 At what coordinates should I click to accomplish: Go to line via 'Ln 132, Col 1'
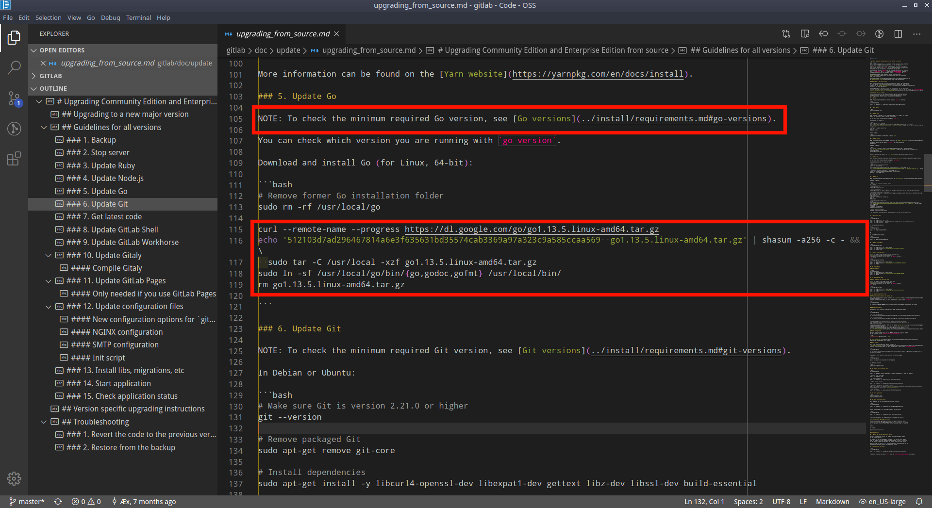[704, 502]
